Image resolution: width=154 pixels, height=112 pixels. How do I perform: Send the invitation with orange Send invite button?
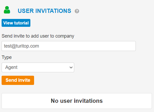(x=18, y=80)
